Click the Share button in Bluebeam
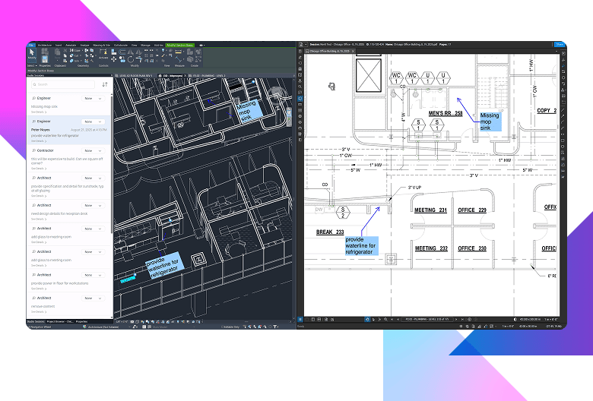The width and height of the screenshot is (593, 401). point(560,45)
